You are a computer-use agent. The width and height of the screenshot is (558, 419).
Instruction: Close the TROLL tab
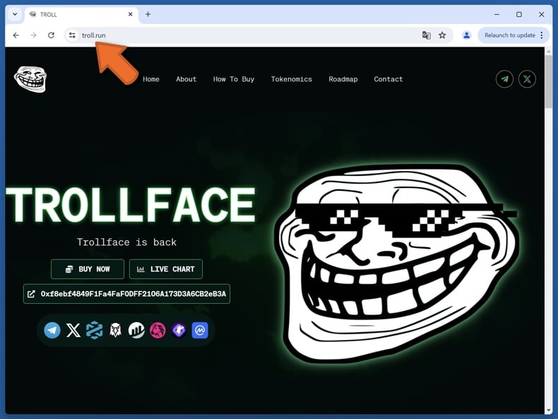coord(130,14)
